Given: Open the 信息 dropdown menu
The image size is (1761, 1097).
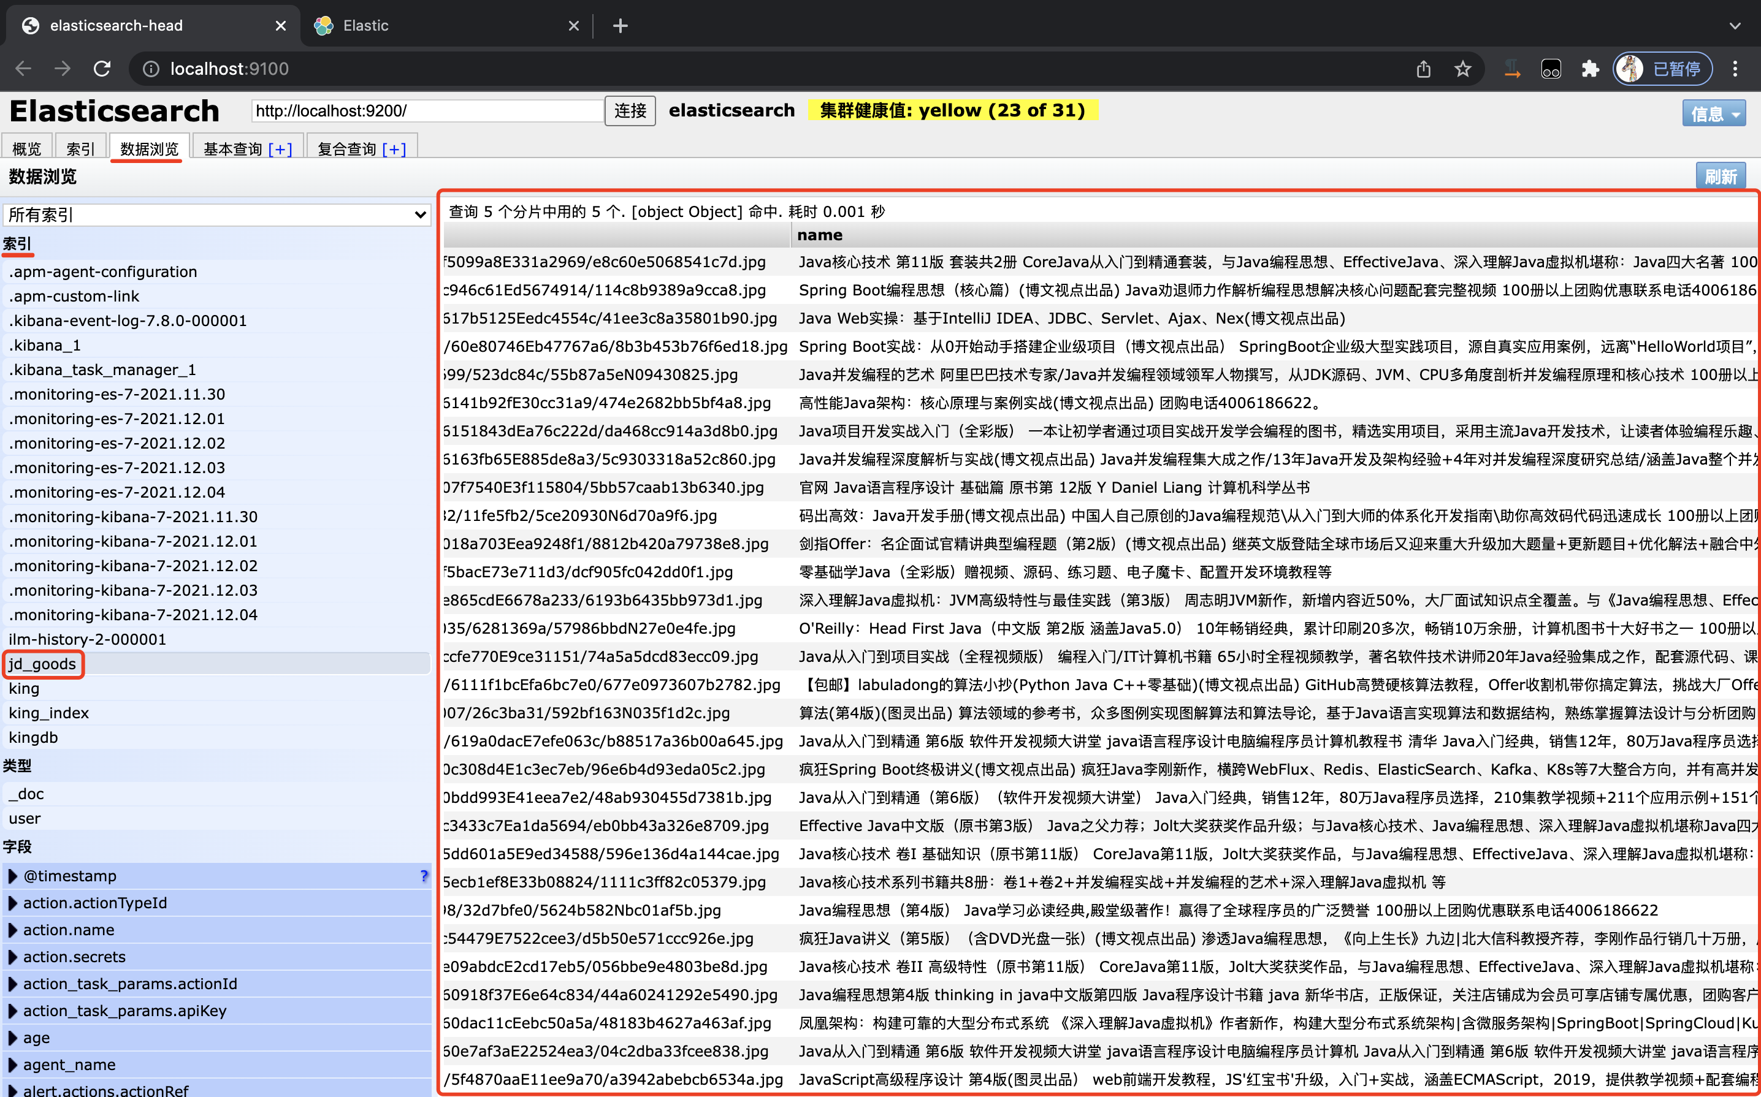Looking at the screenshot, I should [x=1714, y=113].
